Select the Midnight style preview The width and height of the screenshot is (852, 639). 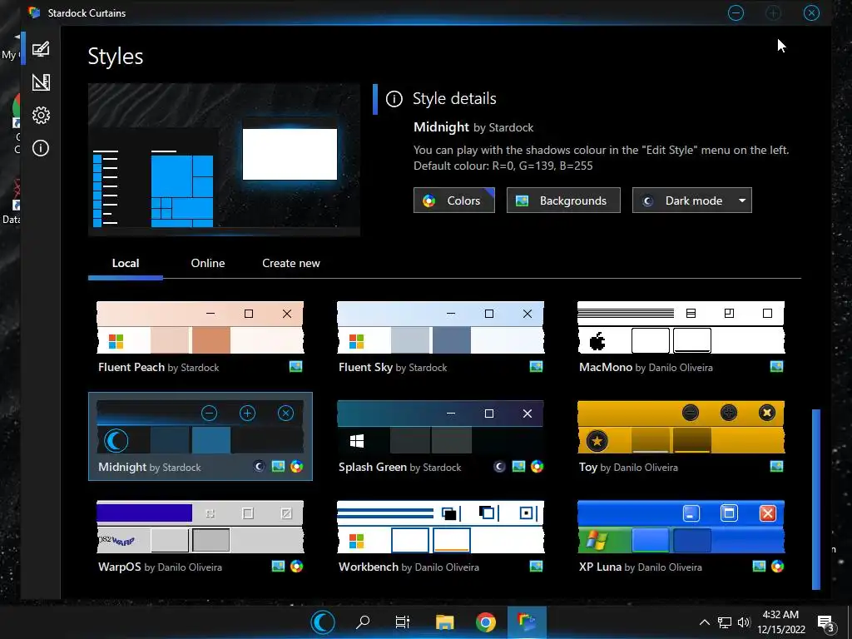[x=200, y=427]
